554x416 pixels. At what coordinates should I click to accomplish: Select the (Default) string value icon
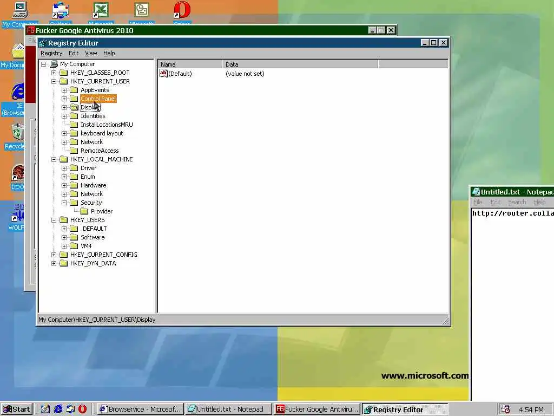click(163, 73)
